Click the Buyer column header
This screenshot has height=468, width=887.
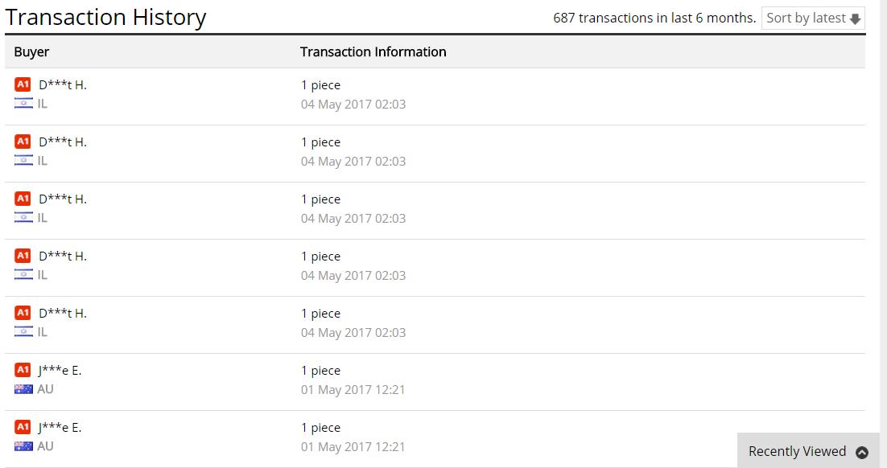[x=31, y=52]
